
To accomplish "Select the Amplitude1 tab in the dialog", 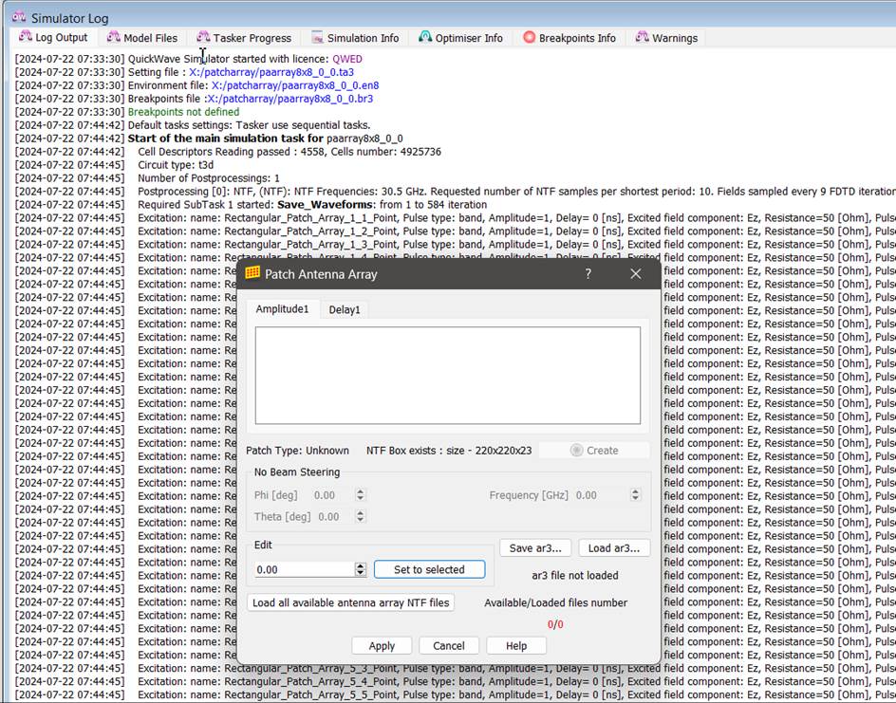I will [x=282, y=309].
